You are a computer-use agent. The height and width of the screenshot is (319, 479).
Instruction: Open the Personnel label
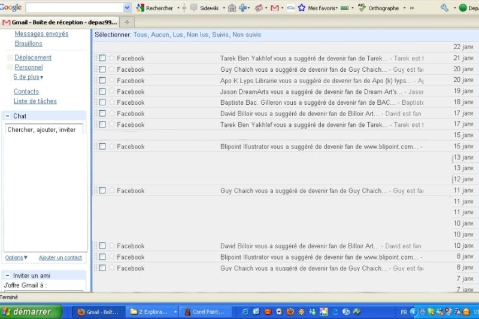click(29, 67)
